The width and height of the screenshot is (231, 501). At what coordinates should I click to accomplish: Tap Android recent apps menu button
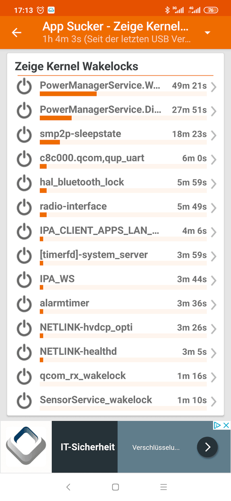coord(164,487)
